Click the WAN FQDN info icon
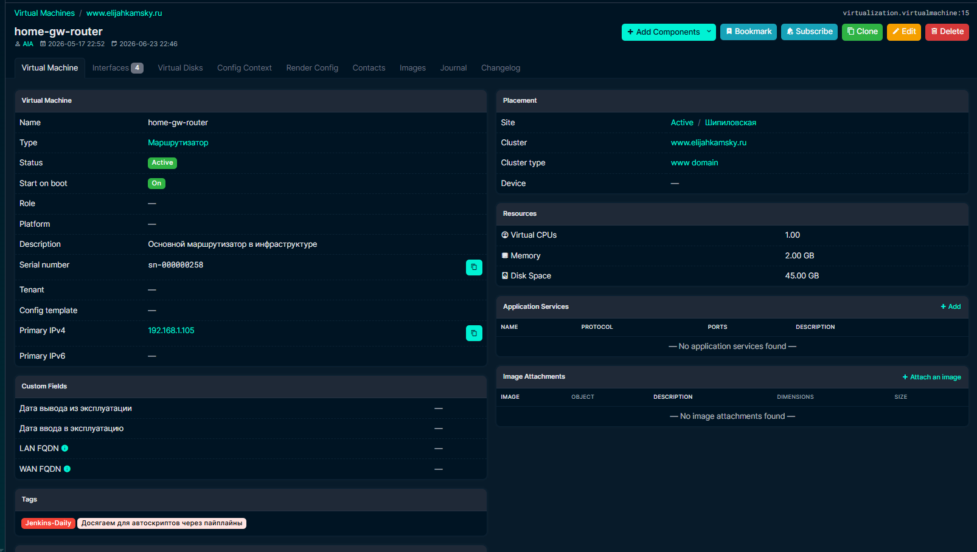 (68, 469)
